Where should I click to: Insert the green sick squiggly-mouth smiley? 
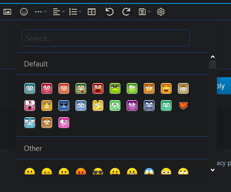(115, 106)
